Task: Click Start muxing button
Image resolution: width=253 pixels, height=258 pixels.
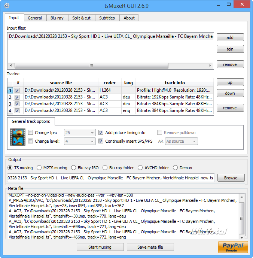Action: 100,247
